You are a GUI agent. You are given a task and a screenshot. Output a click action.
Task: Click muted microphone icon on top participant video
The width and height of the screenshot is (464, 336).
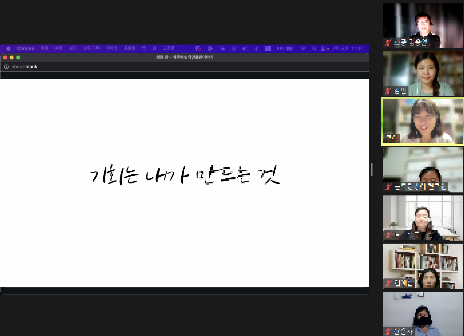(x=388, y=43)
